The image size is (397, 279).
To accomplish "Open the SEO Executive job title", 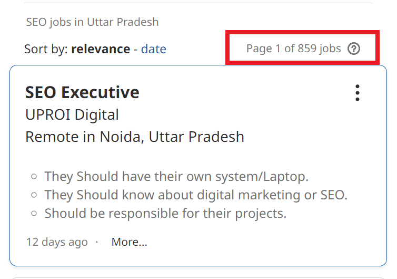I will pos(82,92).
